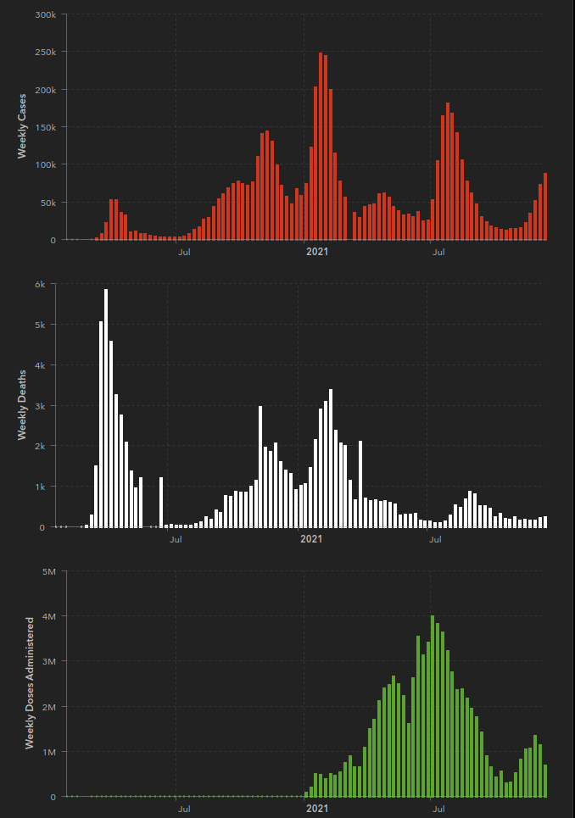The image size is (575, 818).
Task: Click the 3k tick label on the deaths axis
Action: click(39, 405)
